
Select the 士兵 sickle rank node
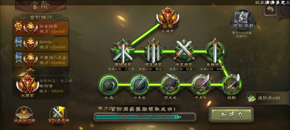tap(108, 84)
